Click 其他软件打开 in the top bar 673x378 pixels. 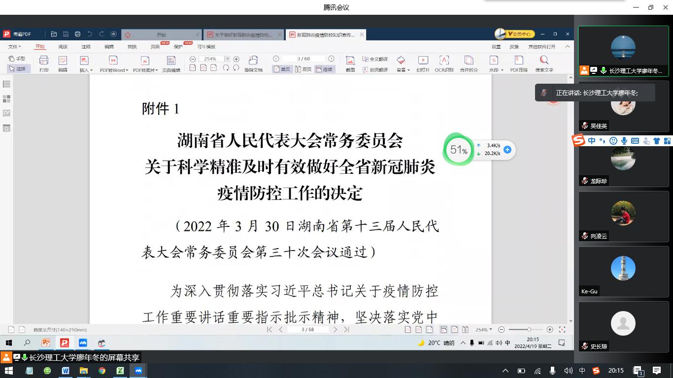coord(541,47)
